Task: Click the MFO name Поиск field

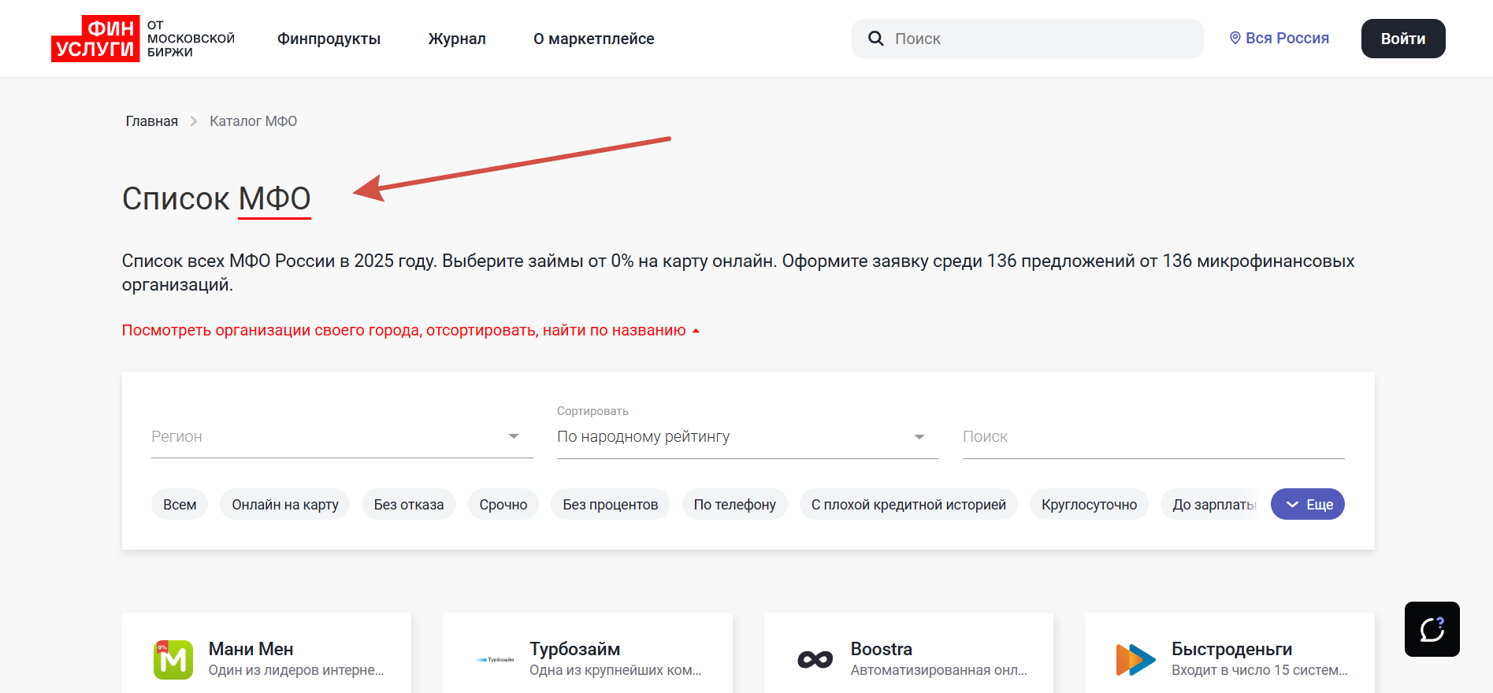Action: point(1153,436)
